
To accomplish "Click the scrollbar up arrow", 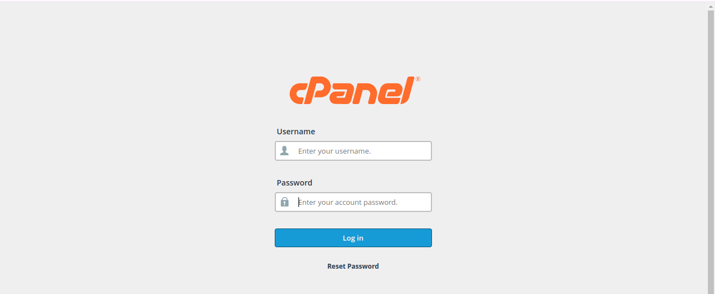I will tap(711, 6).
